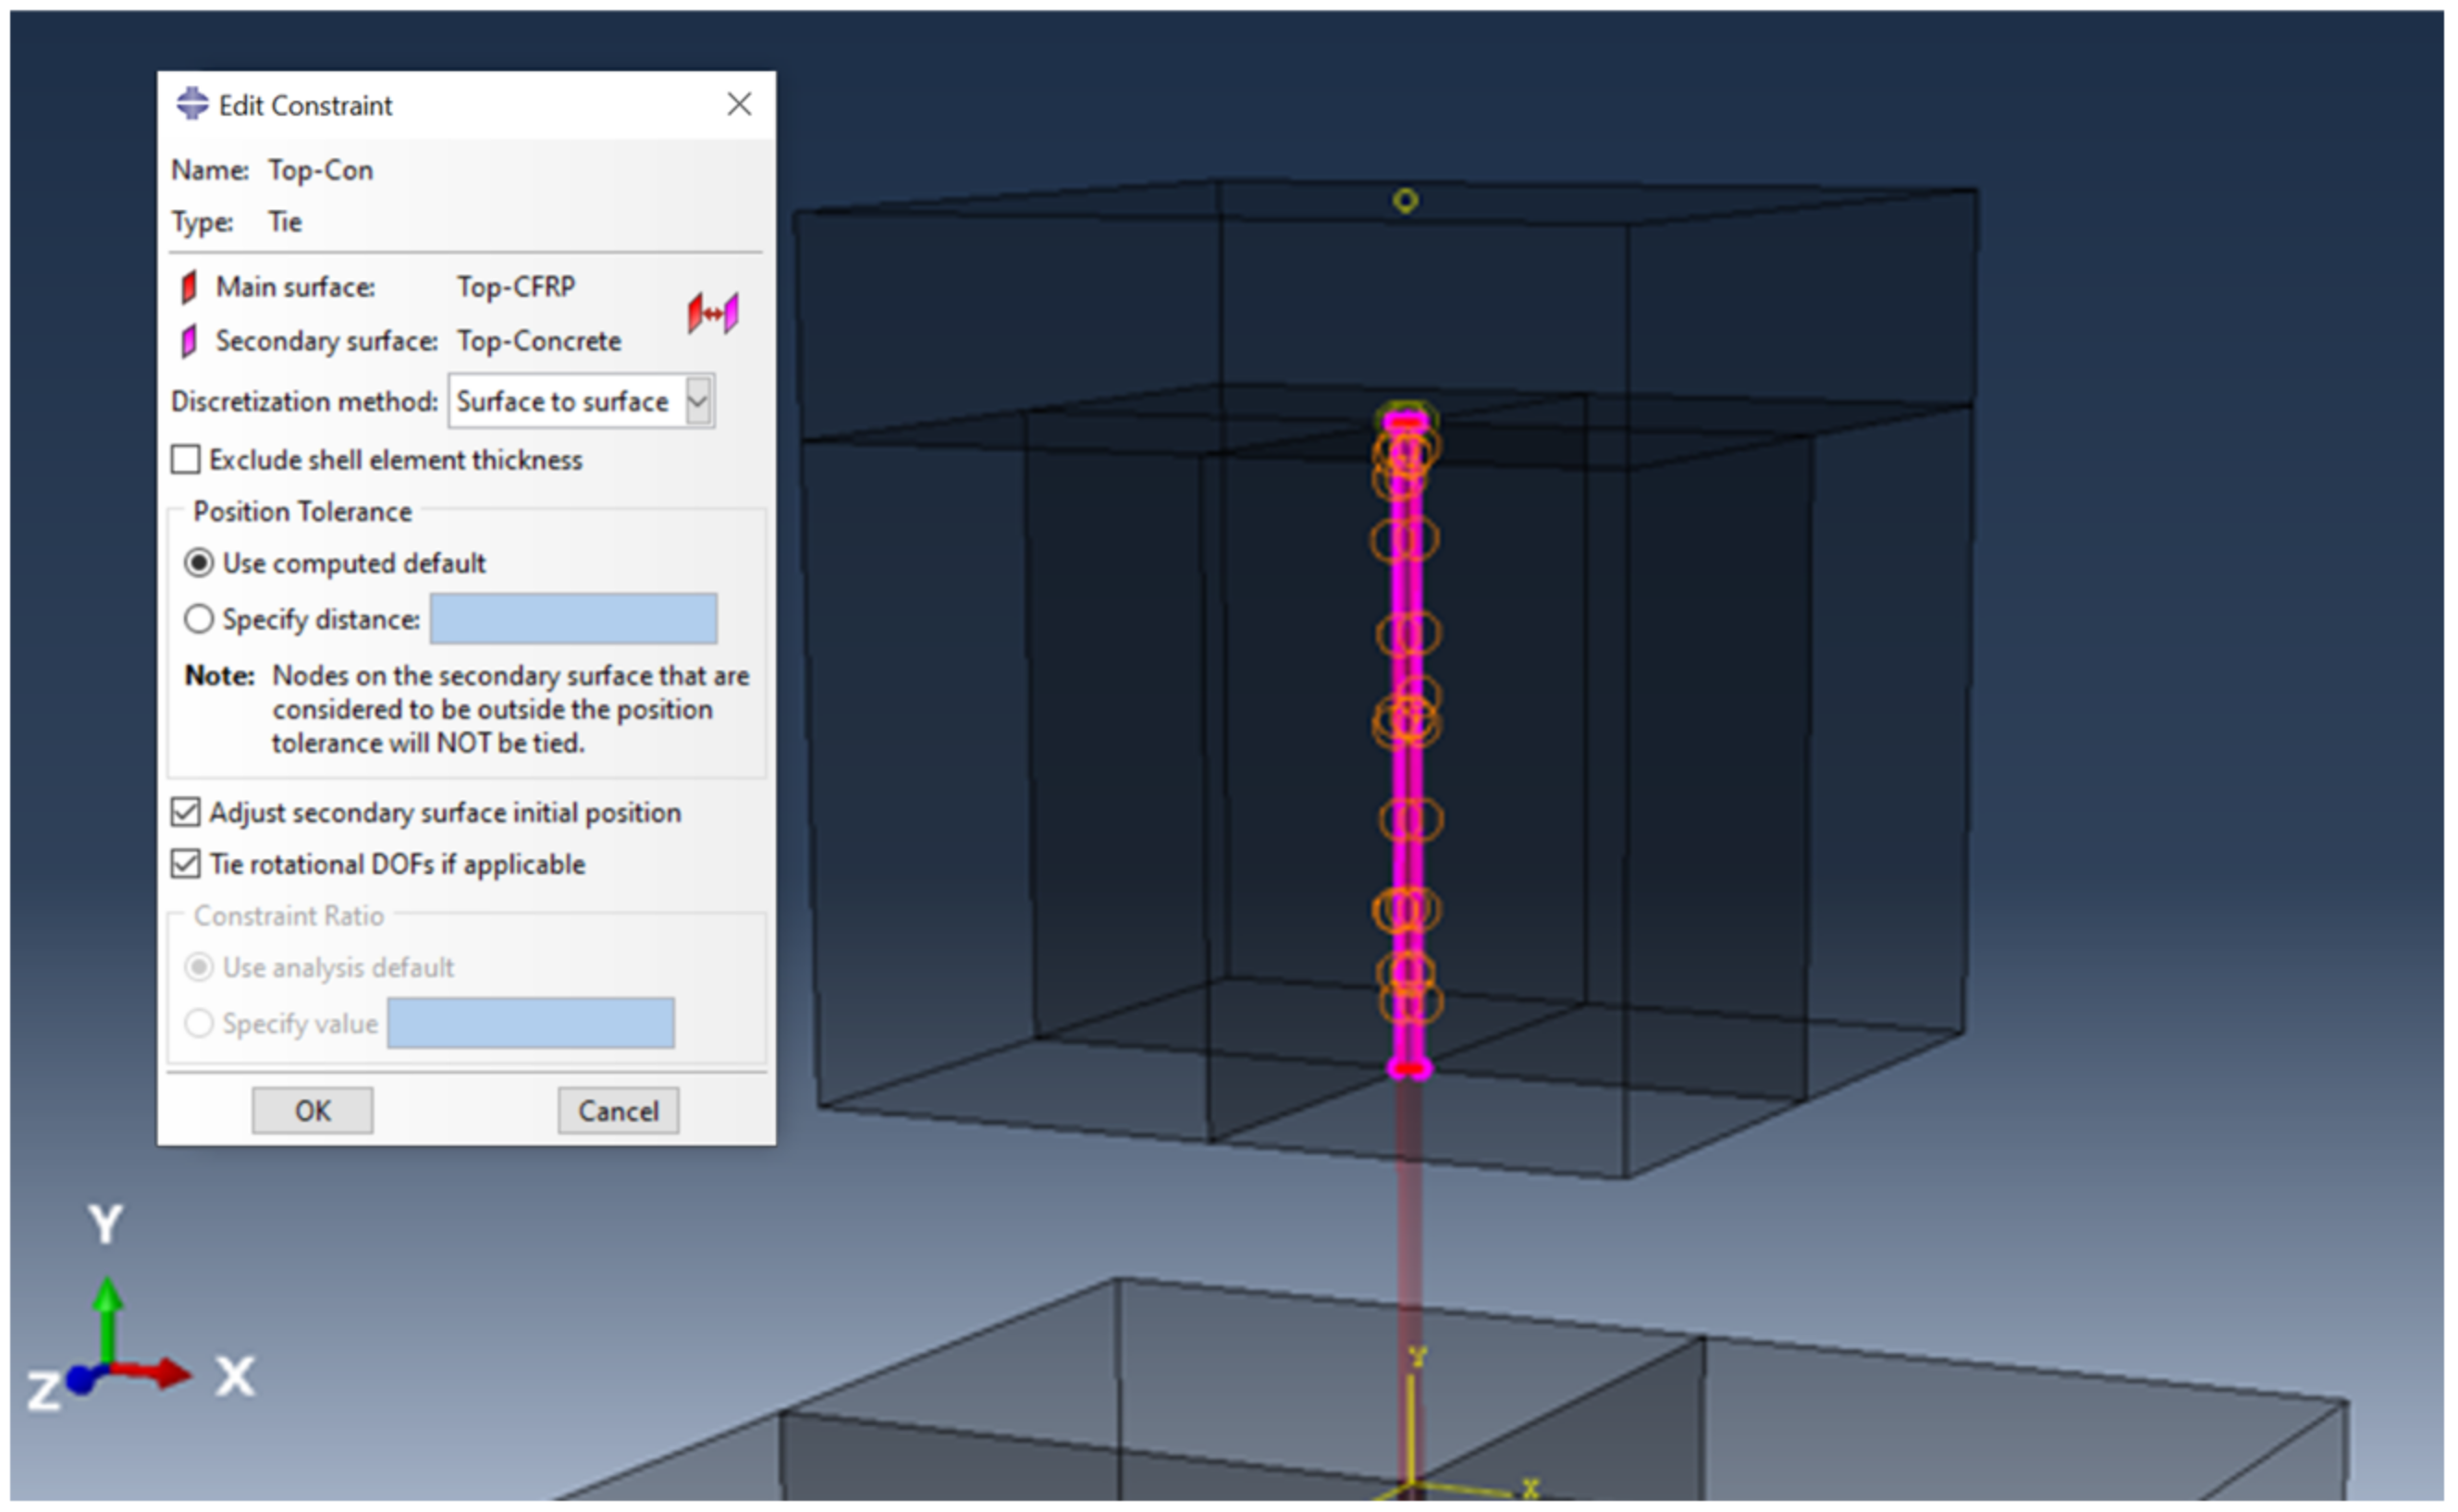The image size is (2458, 1512).
Task: Click the yellow reference point circle atop the model
Action: click(1405, 201)
